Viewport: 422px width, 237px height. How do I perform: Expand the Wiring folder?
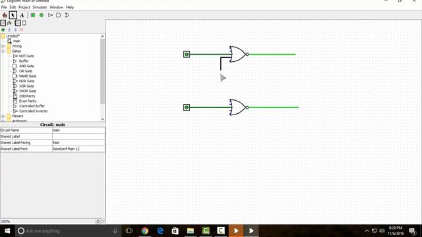pyautogui.click(x=3, y=46)
